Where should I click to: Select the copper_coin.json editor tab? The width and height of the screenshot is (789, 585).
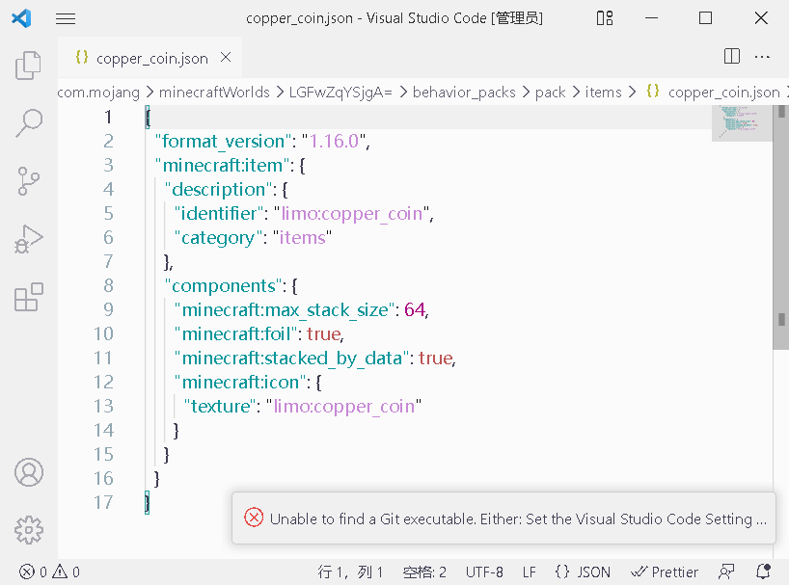[150, 58]
